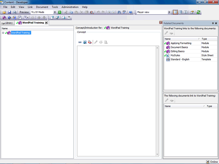This screenshot has width=219, height=164.
Task: Sort linked-from list by Type column
Action: point(211,106)
